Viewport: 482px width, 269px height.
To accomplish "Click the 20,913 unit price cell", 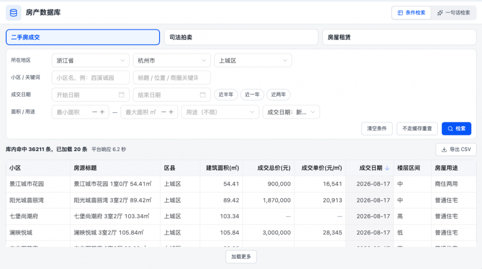I will coord(320,200).
